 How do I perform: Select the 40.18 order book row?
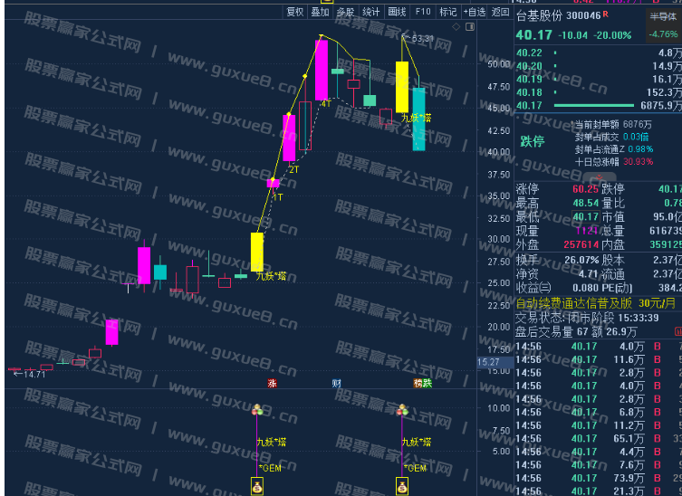tap(598, 92)
